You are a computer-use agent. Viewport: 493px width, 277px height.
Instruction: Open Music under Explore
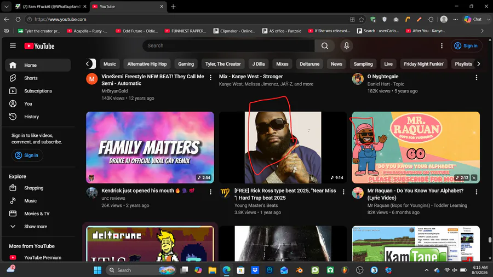pyautogui.click(x=38, y=201)
